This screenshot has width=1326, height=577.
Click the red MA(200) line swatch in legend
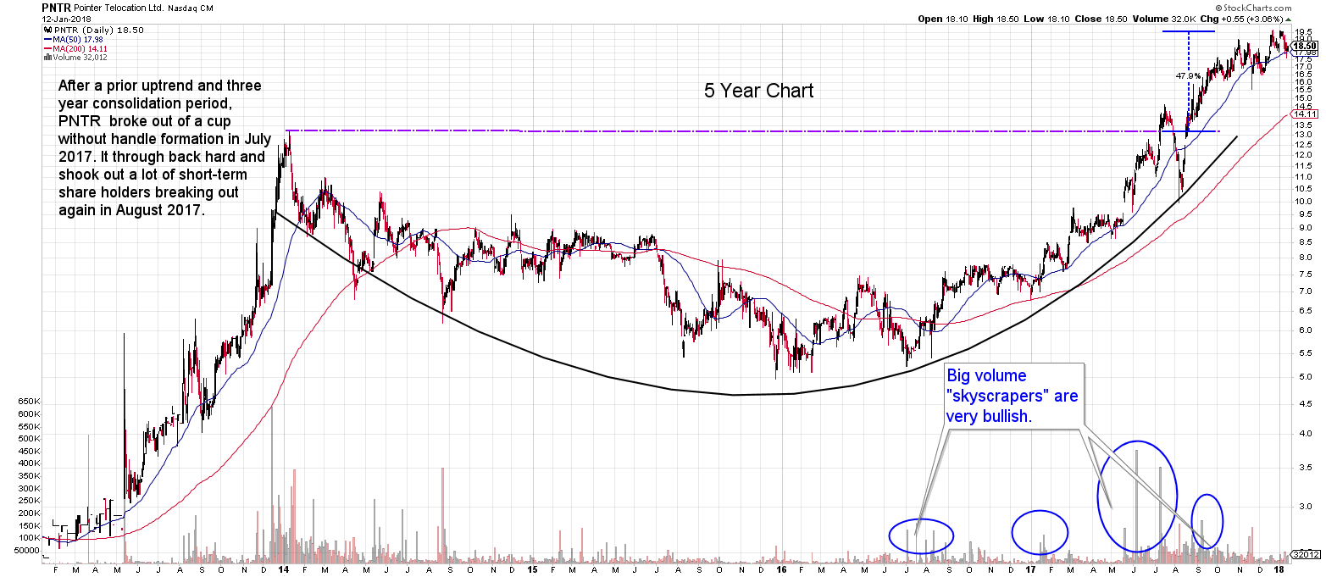(49, 48)
